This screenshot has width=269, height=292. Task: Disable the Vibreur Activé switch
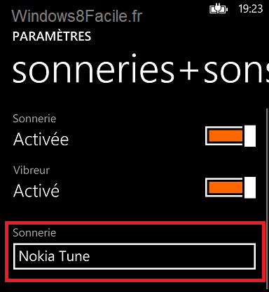[x=230, y=187]
